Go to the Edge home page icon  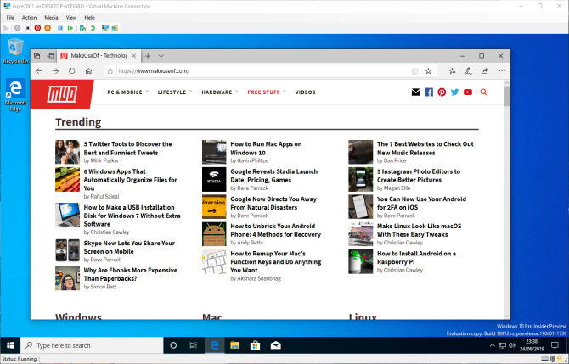[90, 71]
